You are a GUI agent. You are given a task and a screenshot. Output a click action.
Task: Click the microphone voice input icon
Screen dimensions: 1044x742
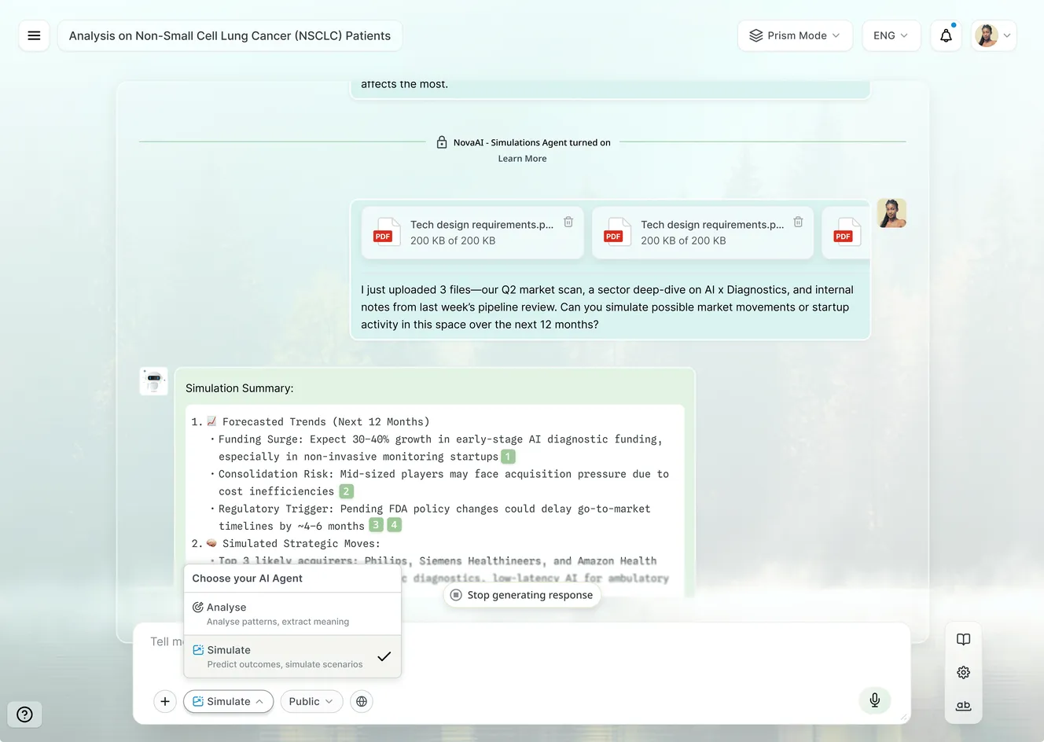(x=874, y=700)
